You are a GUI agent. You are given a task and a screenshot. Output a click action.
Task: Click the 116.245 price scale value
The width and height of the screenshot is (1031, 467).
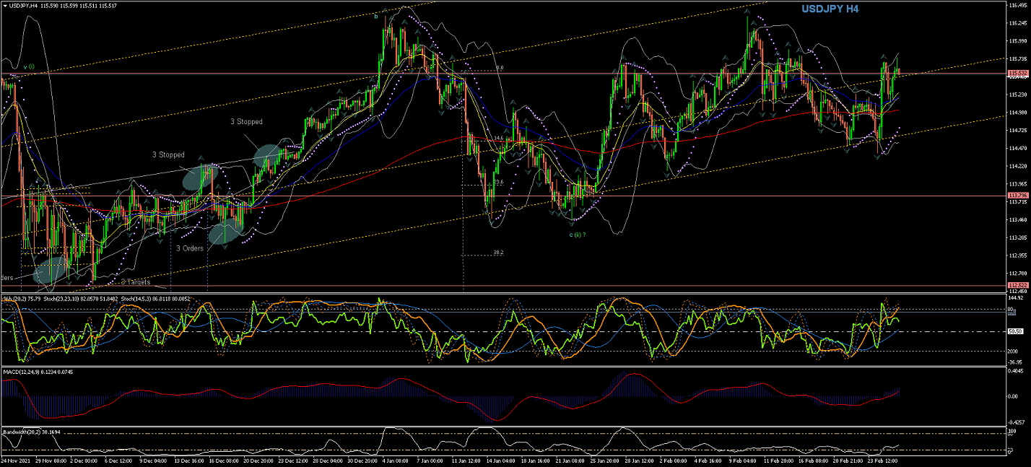pos(1018,23)
